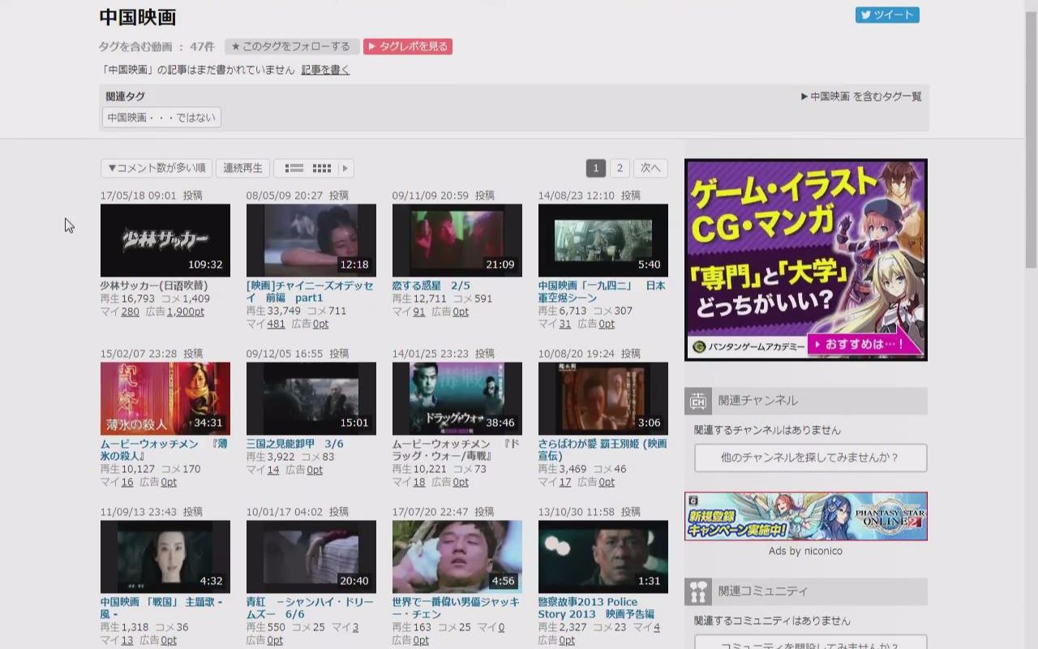This screenshot has width=1038, height=649.
Task: Go to page 2 of results
Action: click(x=620, y=168)
